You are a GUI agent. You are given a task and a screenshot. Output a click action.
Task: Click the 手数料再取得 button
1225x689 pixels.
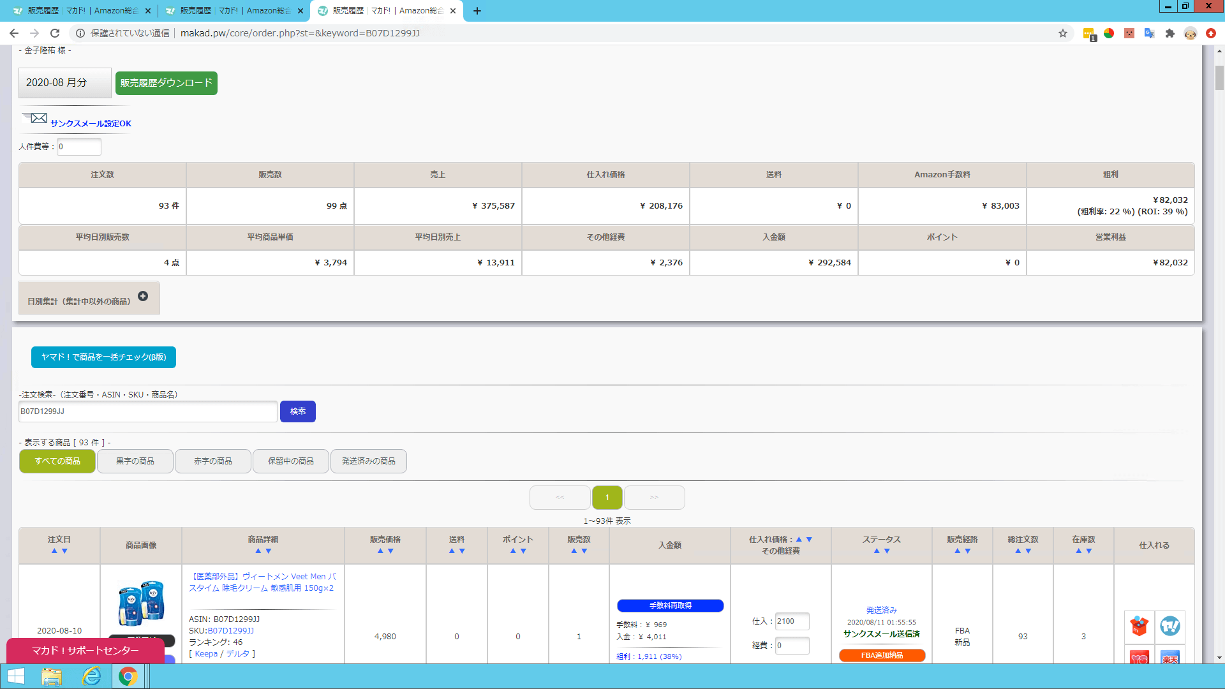(x=671, y=605)
